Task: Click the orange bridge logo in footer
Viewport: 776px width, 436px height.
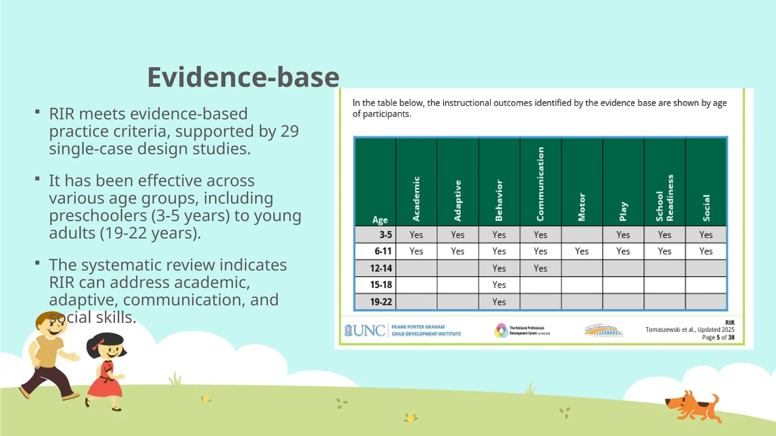Action: point(603,331)
